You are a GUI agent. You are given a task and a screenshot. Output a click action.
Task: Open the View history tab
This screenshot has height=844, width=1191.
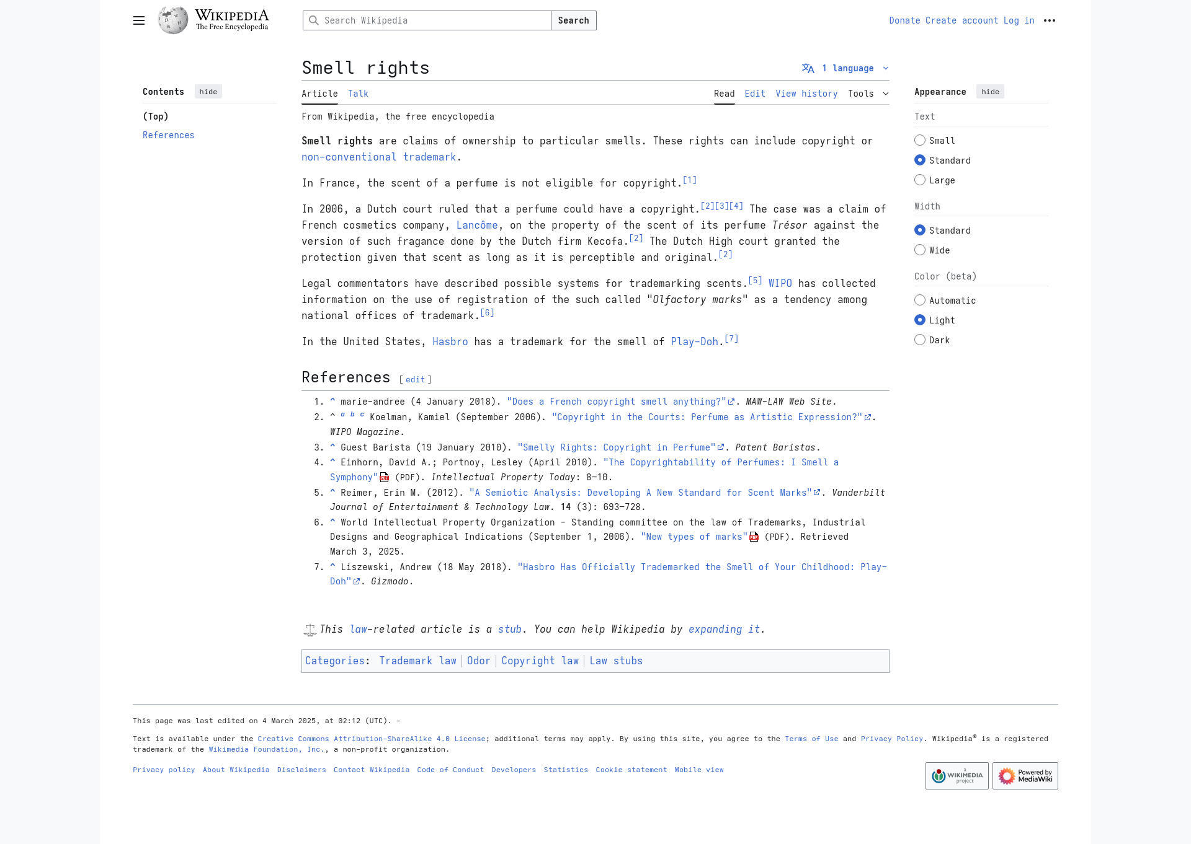coord(806,94)
